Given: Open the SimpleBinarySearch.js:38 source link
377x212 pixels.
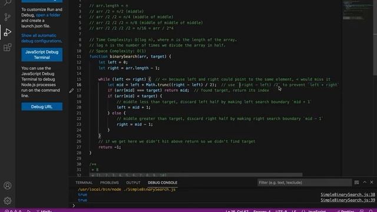Looking at the screenshot, I should (x=348, y=194).
